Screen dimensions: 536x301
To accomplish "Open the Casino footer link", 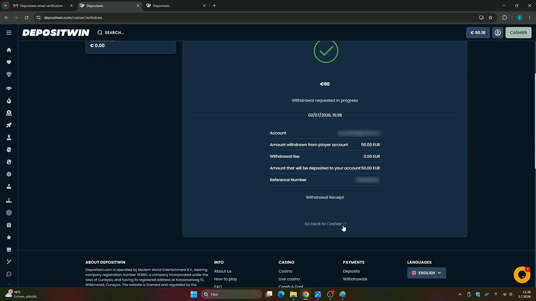I will point(285,271).
